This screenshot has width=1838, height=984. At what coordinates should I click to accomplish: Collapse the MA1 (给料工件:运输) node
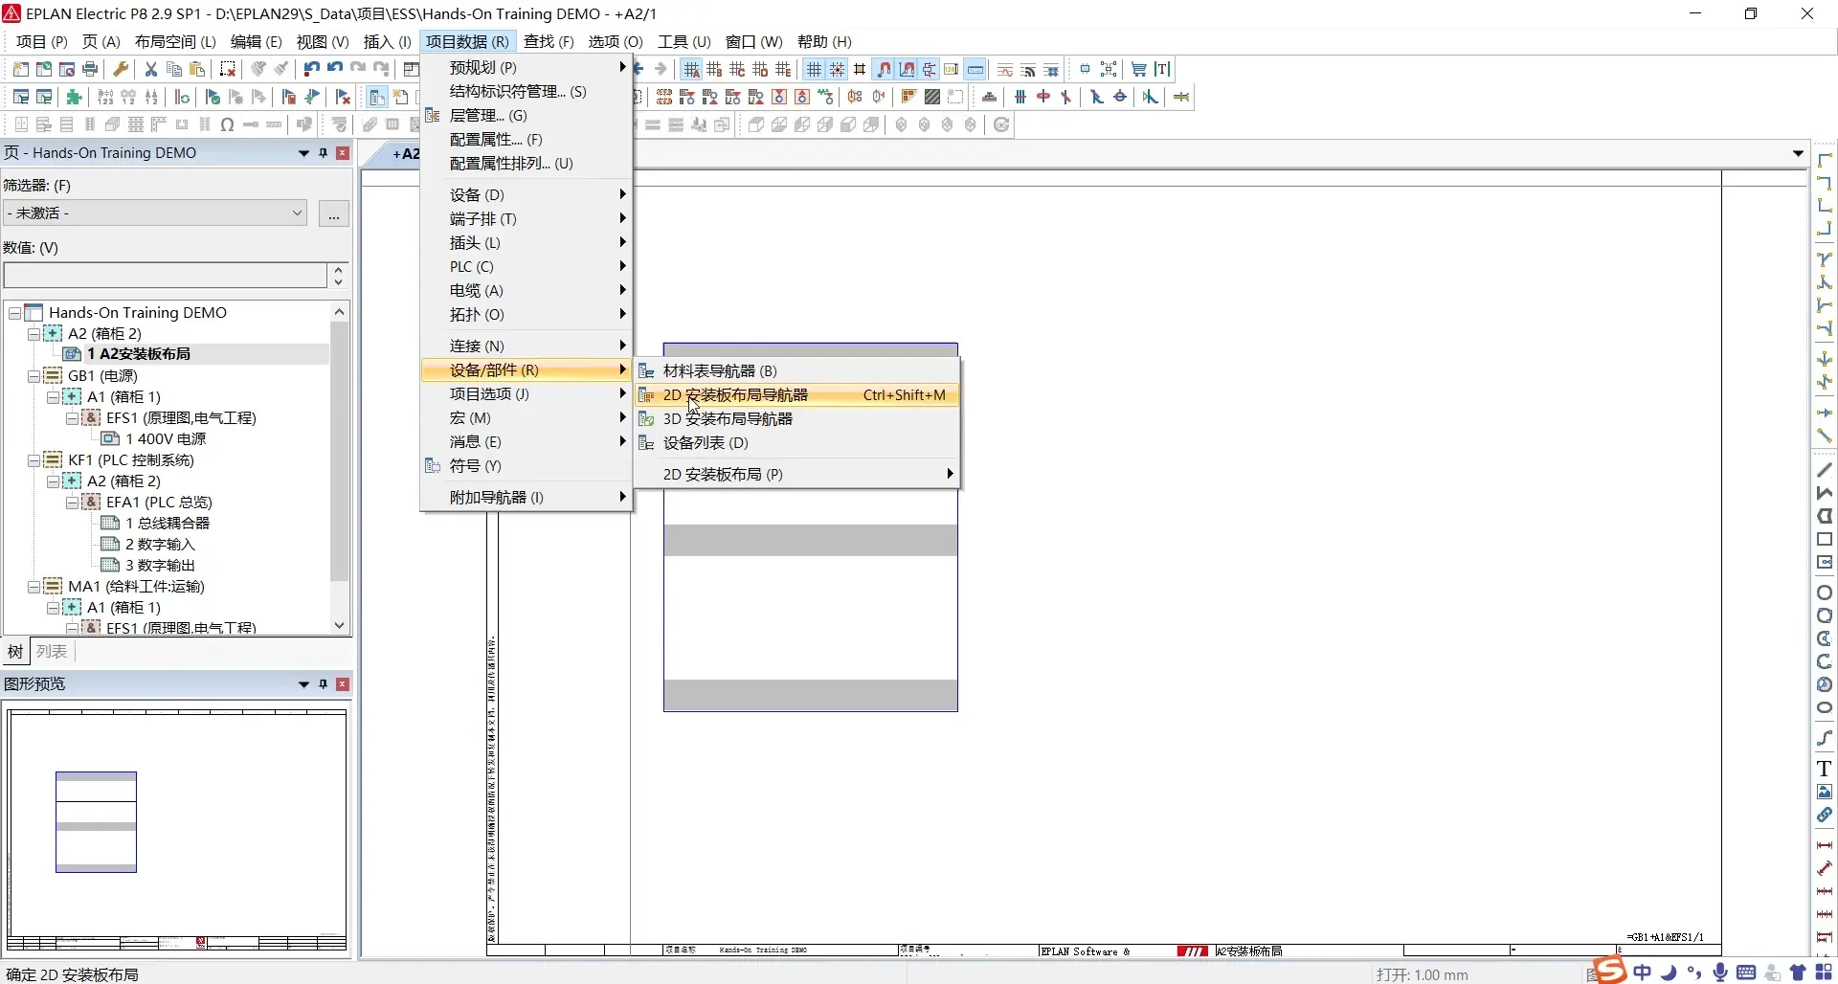click(34, 587)
